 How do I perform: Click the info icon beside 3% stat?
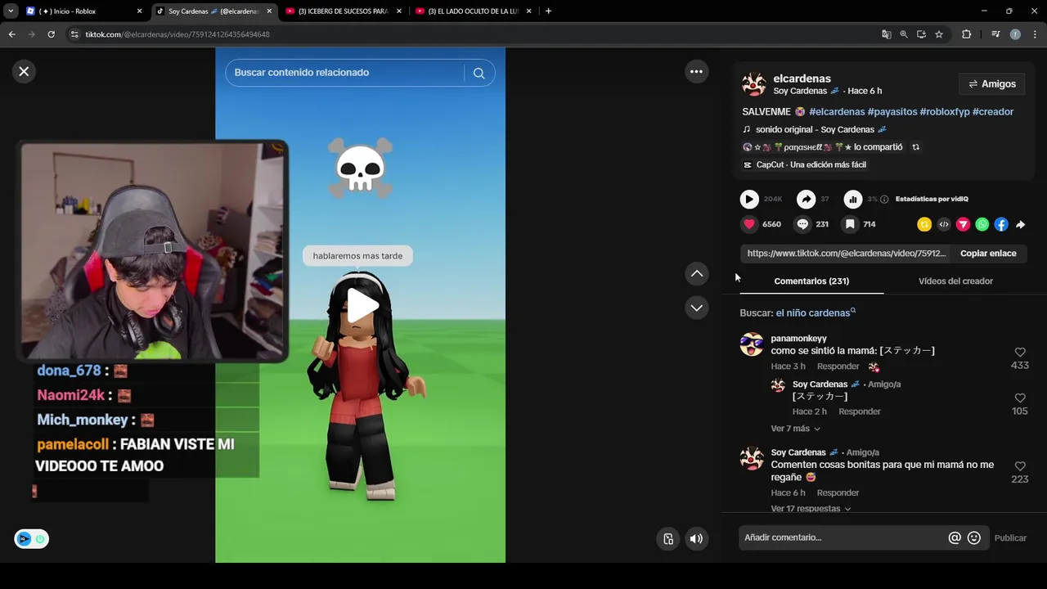tap(884, 200)
